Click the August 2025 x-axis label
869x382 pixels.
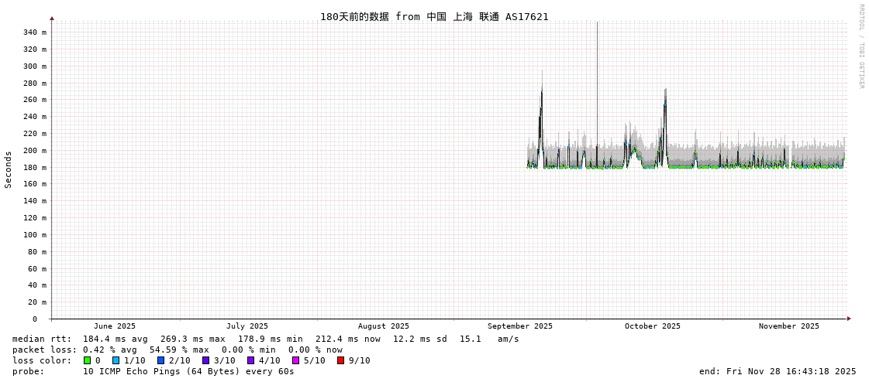pyautogui.click(x=384, y=326)
